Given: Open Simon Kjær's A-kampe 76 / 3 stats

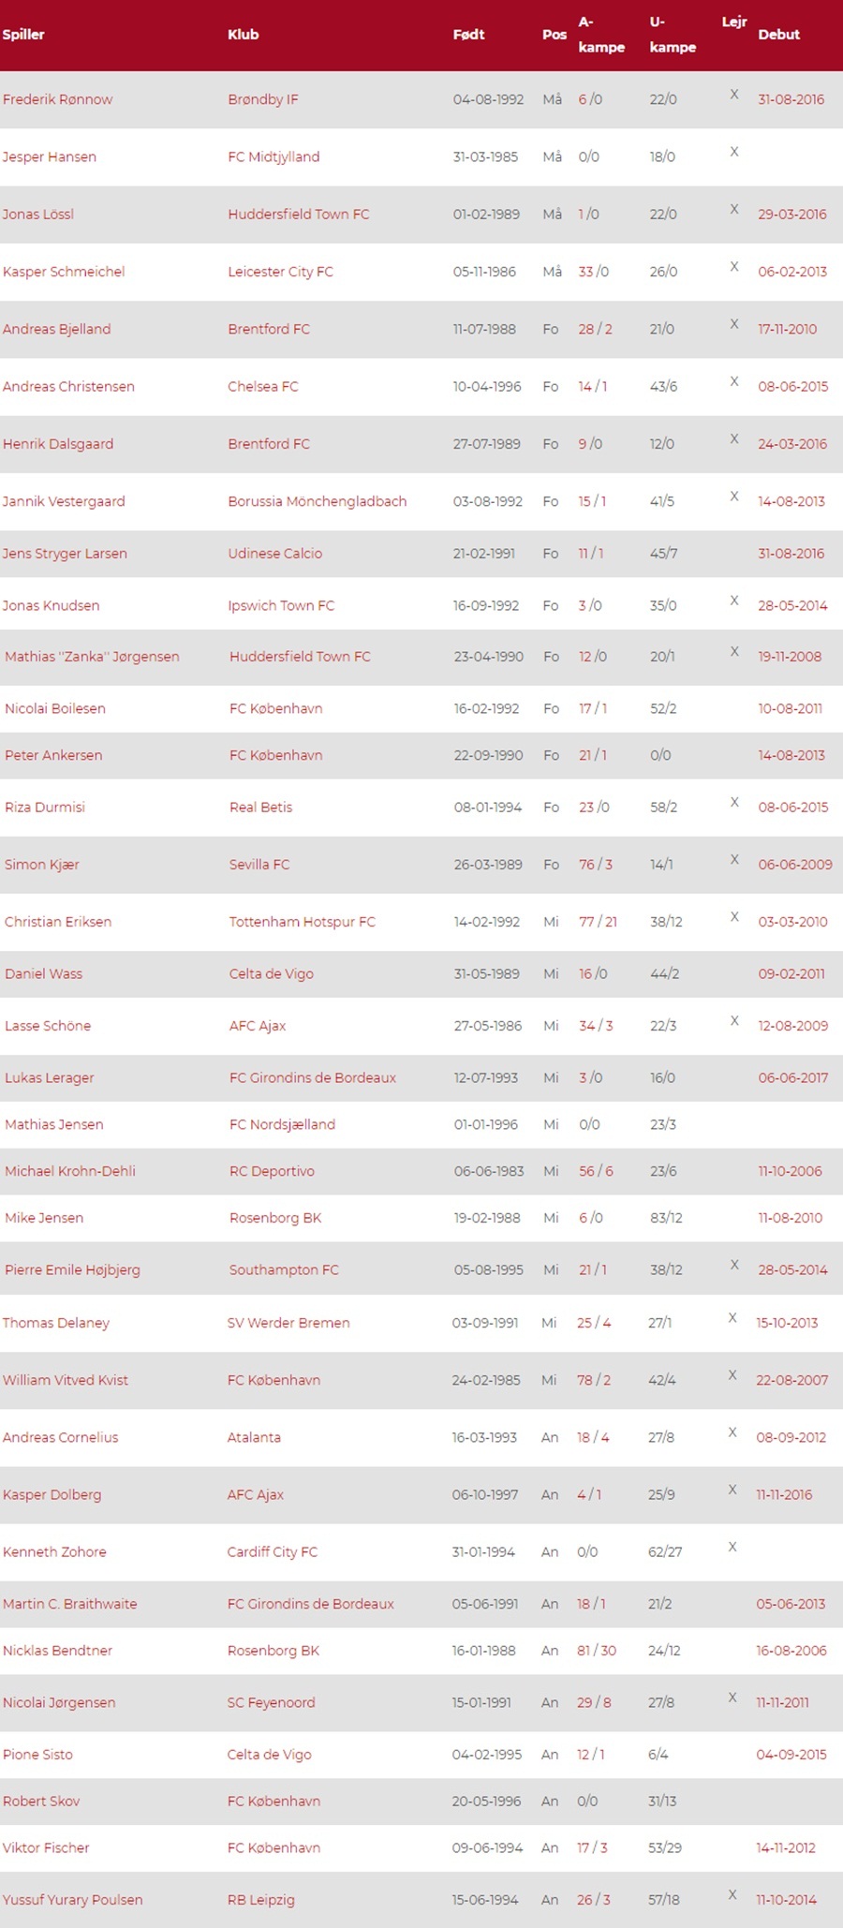Looking at the screenshot, I should (596, 865).
